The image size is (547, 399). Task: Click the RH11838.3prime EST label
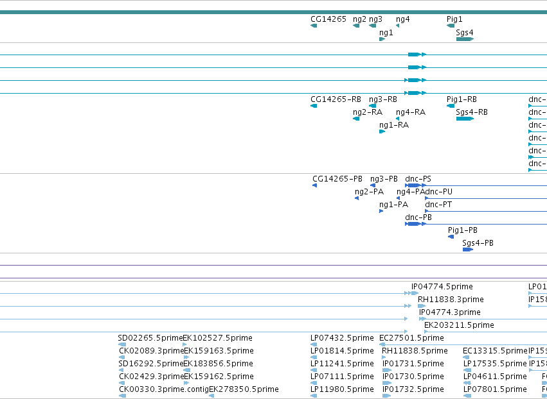451,300
